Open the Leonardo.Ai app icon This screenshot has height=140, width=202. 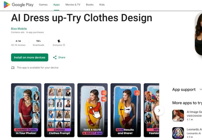tap(178, 133)
